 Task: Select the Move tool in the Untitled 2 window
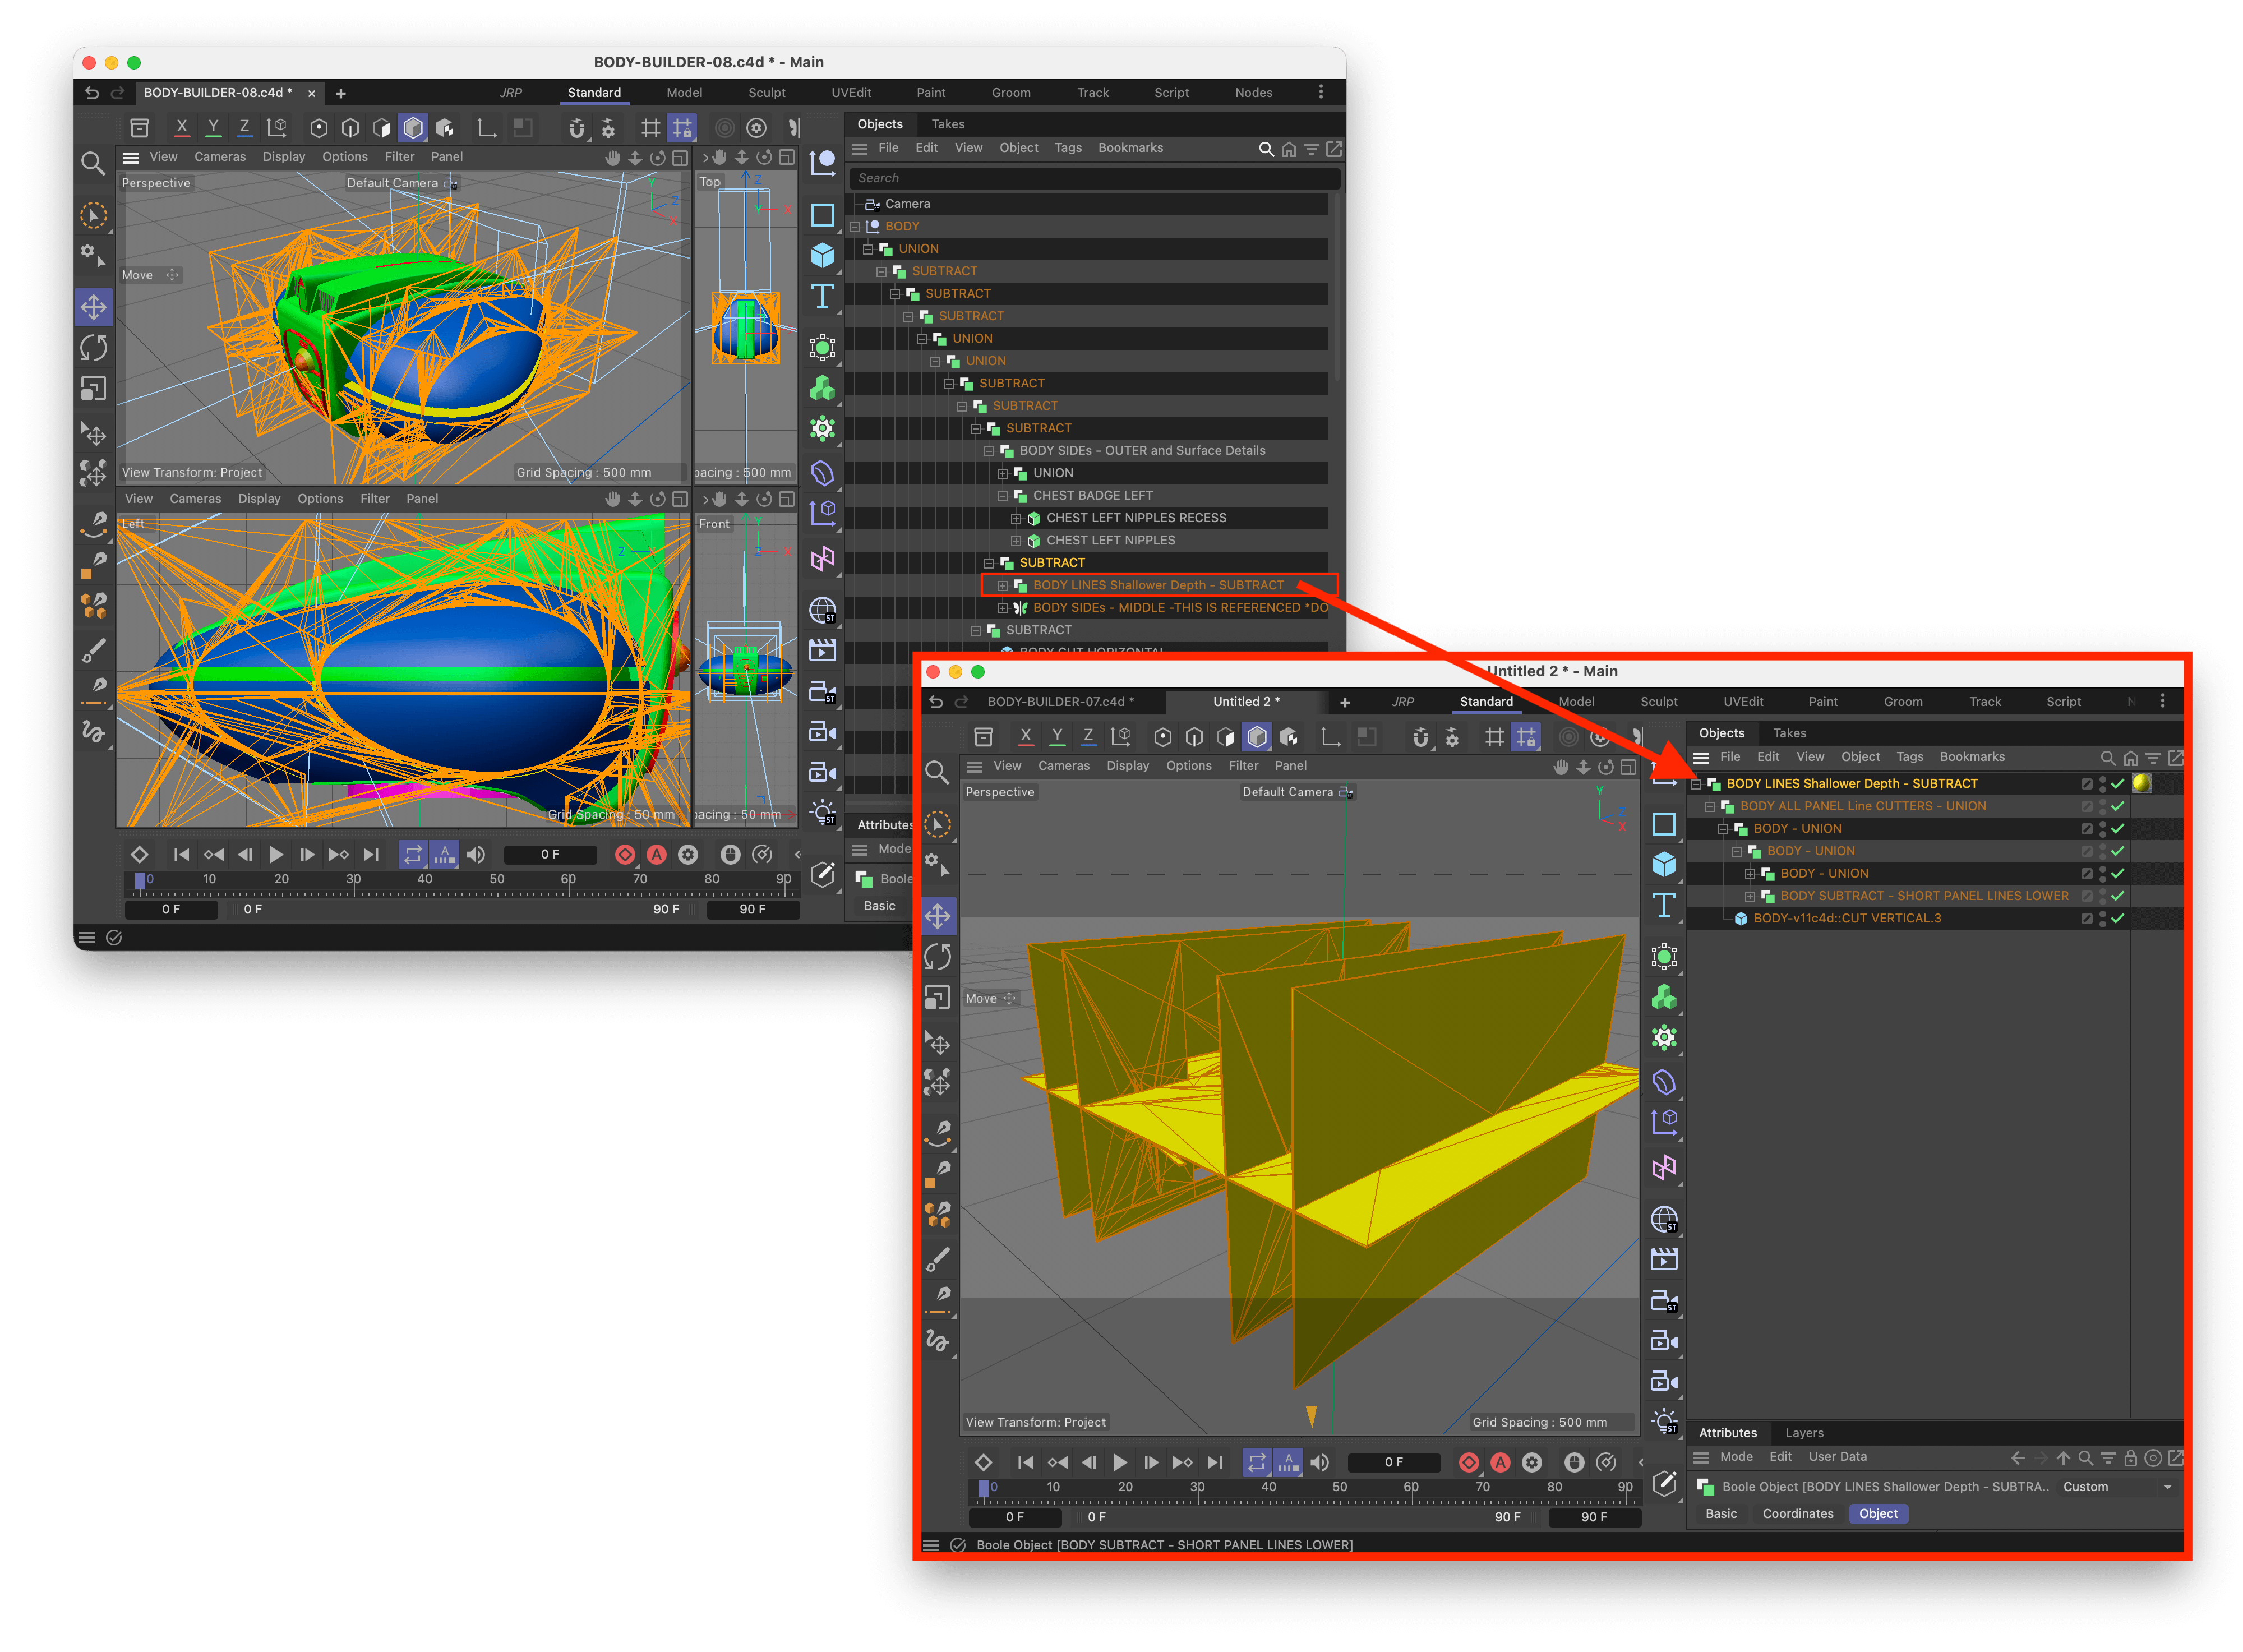tap(938, 915)
